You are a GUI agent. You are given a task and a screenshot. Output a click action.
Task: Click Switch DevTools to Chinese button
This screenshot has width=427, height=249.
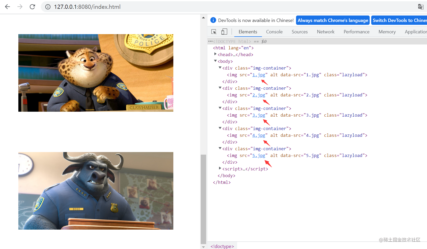click(x=399, y=20)
